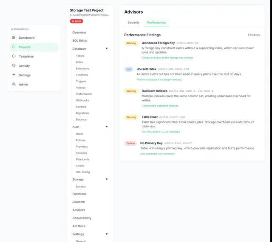
Task: Open the Observability page
Action: (82, 218)
